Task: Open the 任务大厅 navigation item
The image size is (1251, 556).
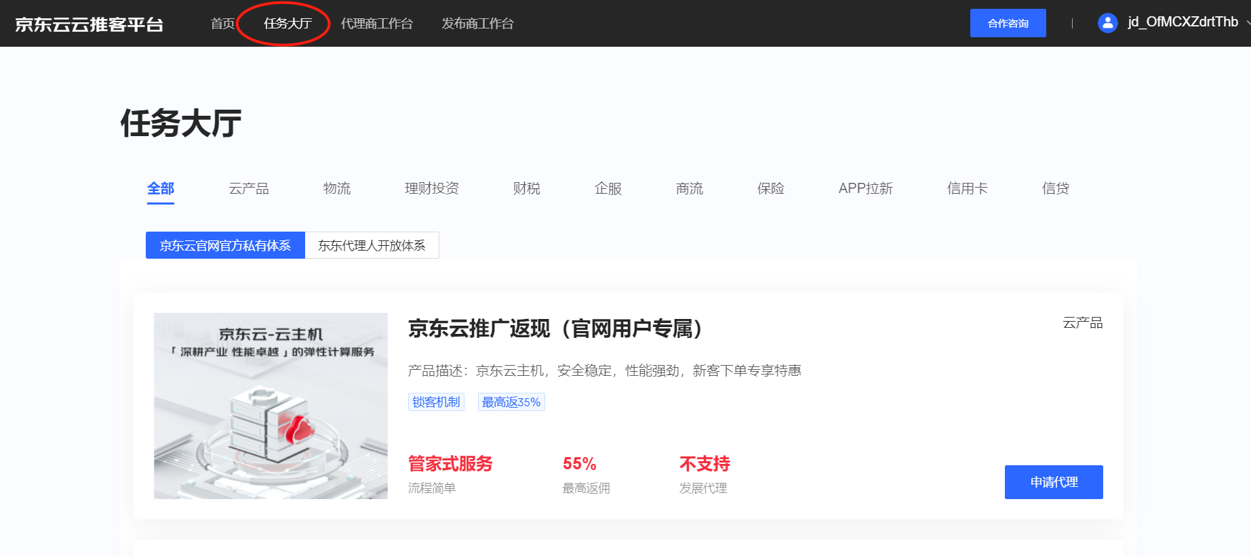Action: click(287, 24)
